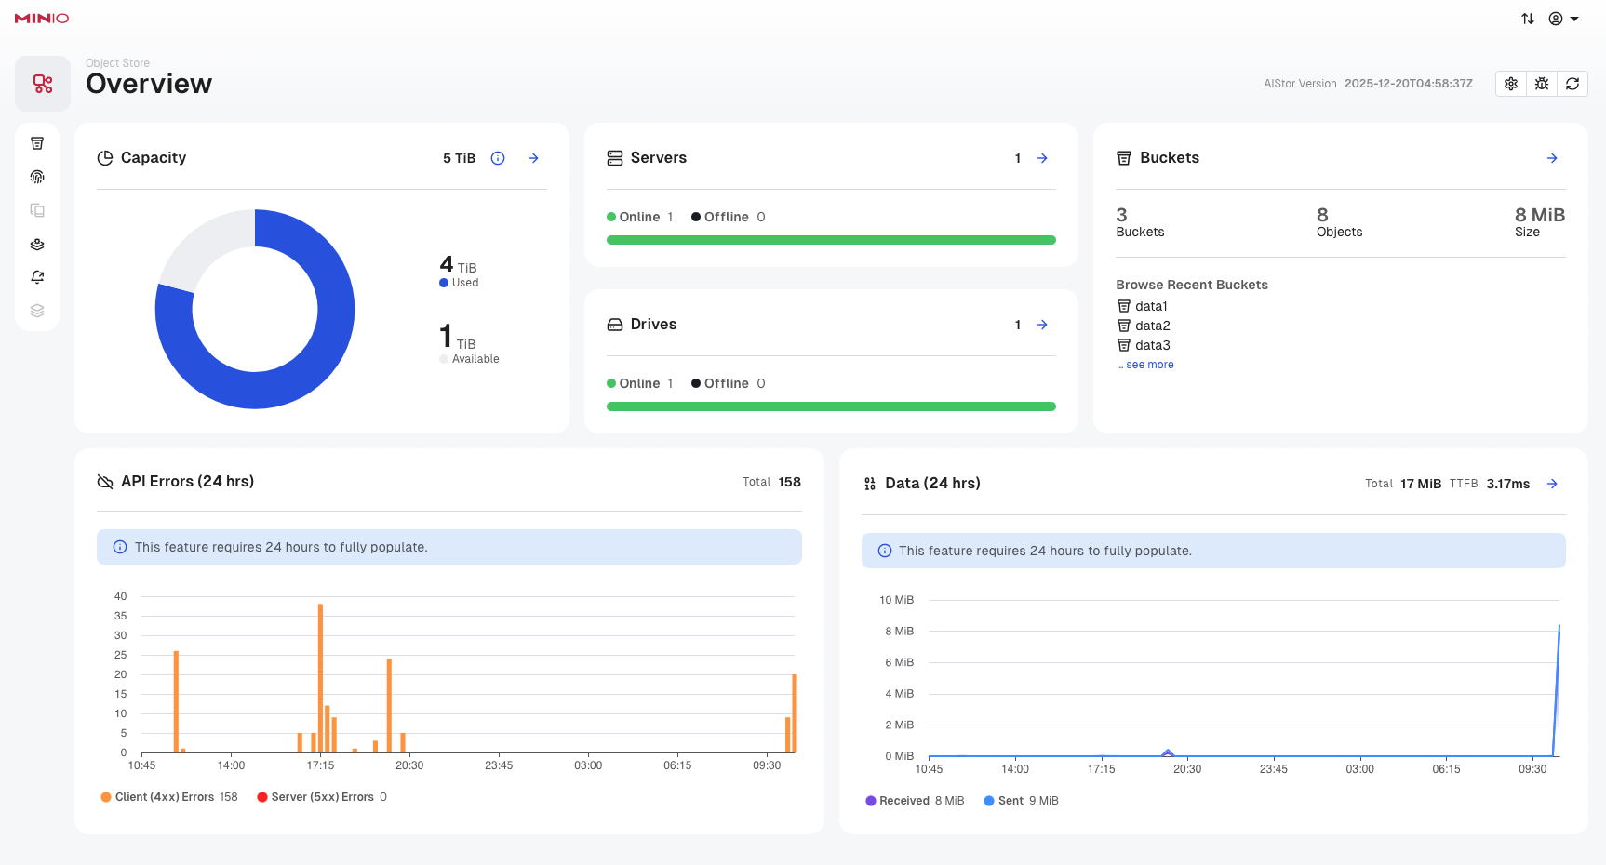Click the up-down transfer arrows icon
Image resolution: width=1606 pixels, height=865 pixels.
click(1528, 19)
